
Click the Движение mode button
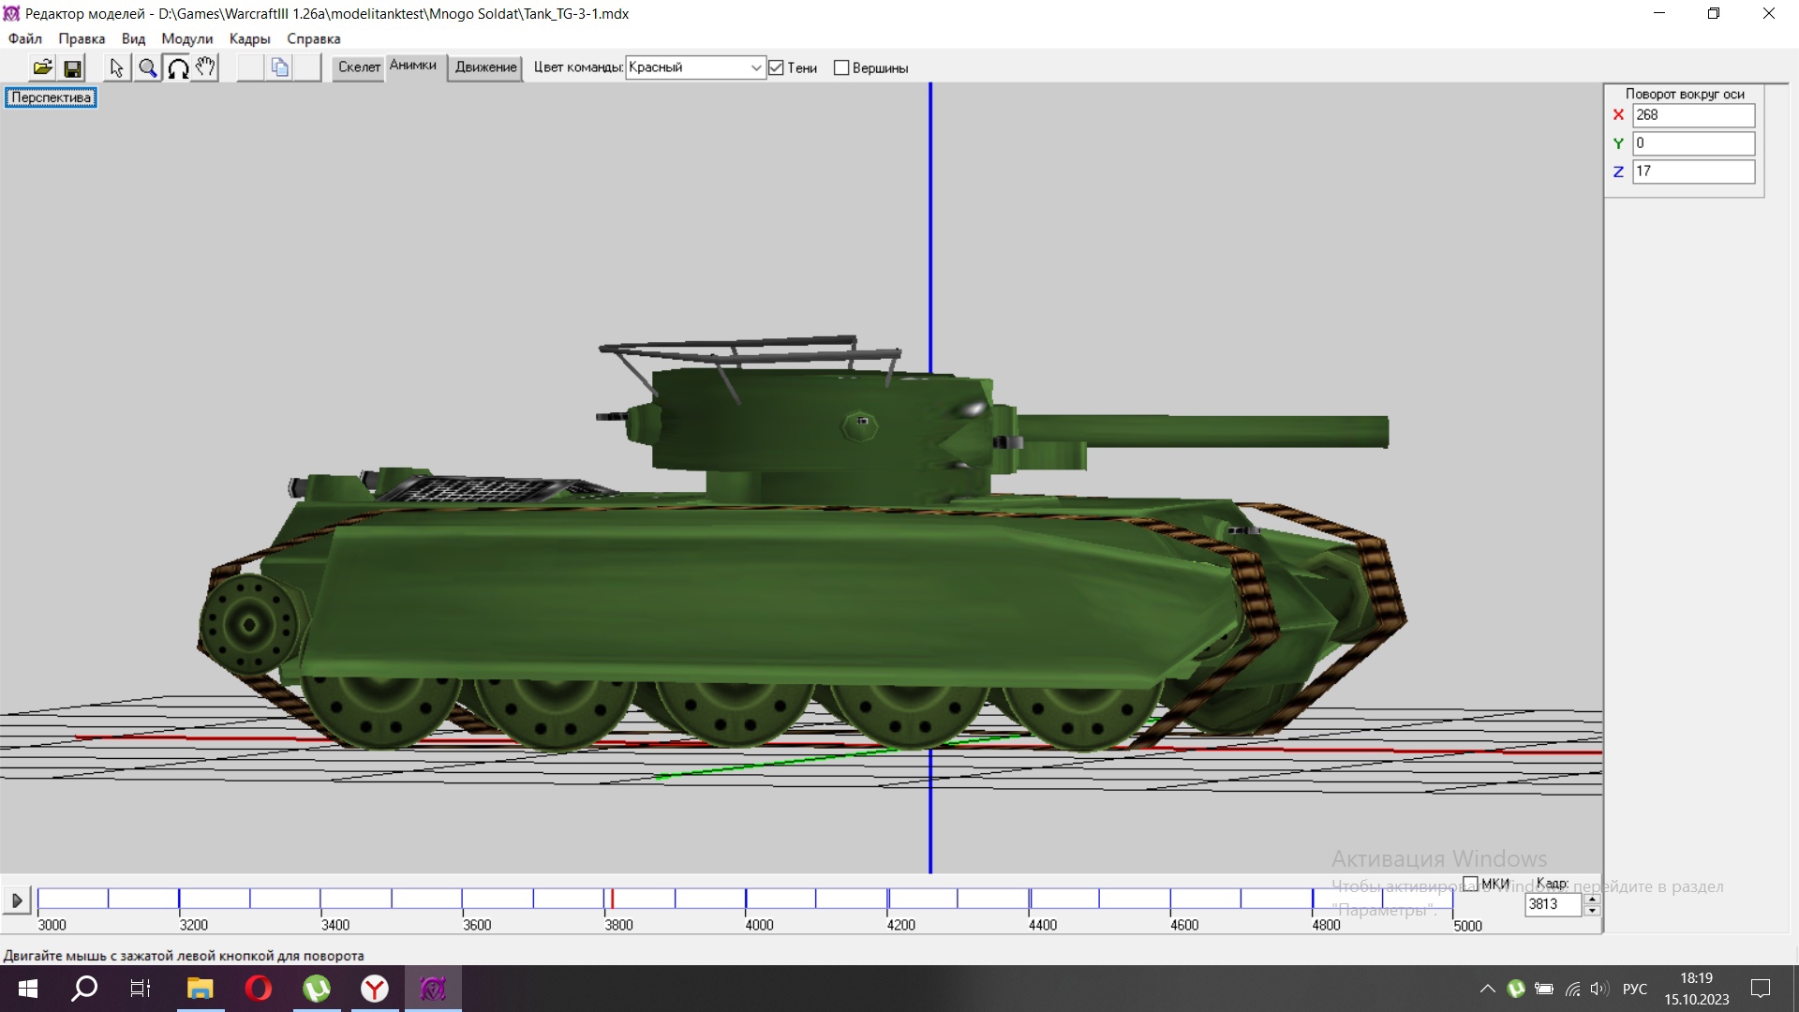[485, 67]
